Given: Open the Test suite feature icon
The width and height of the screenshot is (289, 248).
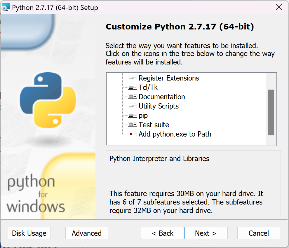Looking at the screenshot, I should click(x=133, y=125).
